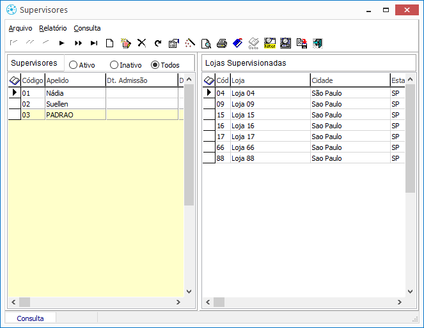Select supervisor row Nádia
Image resolution: width=424 pixels, height=328 pixels.
[96, 93]
